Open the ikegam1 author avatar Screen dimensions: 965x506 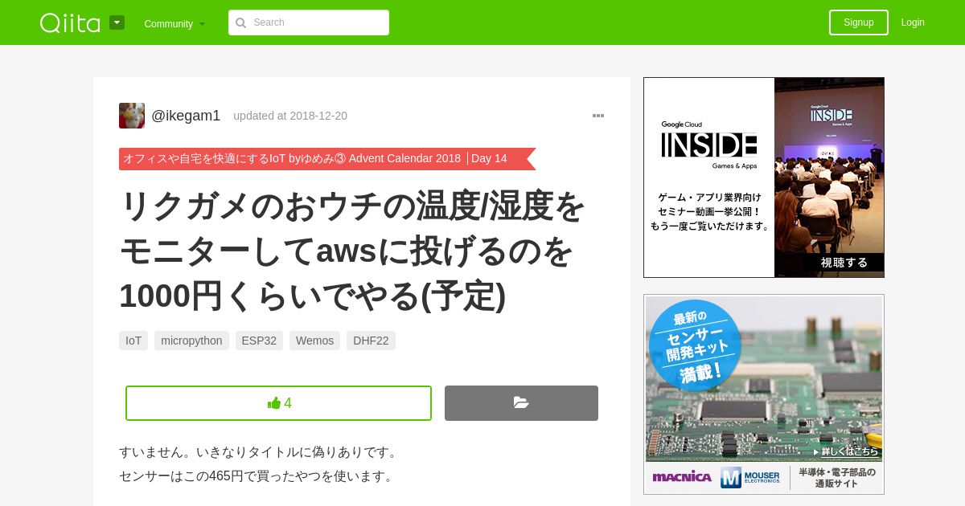click(132, 116)
